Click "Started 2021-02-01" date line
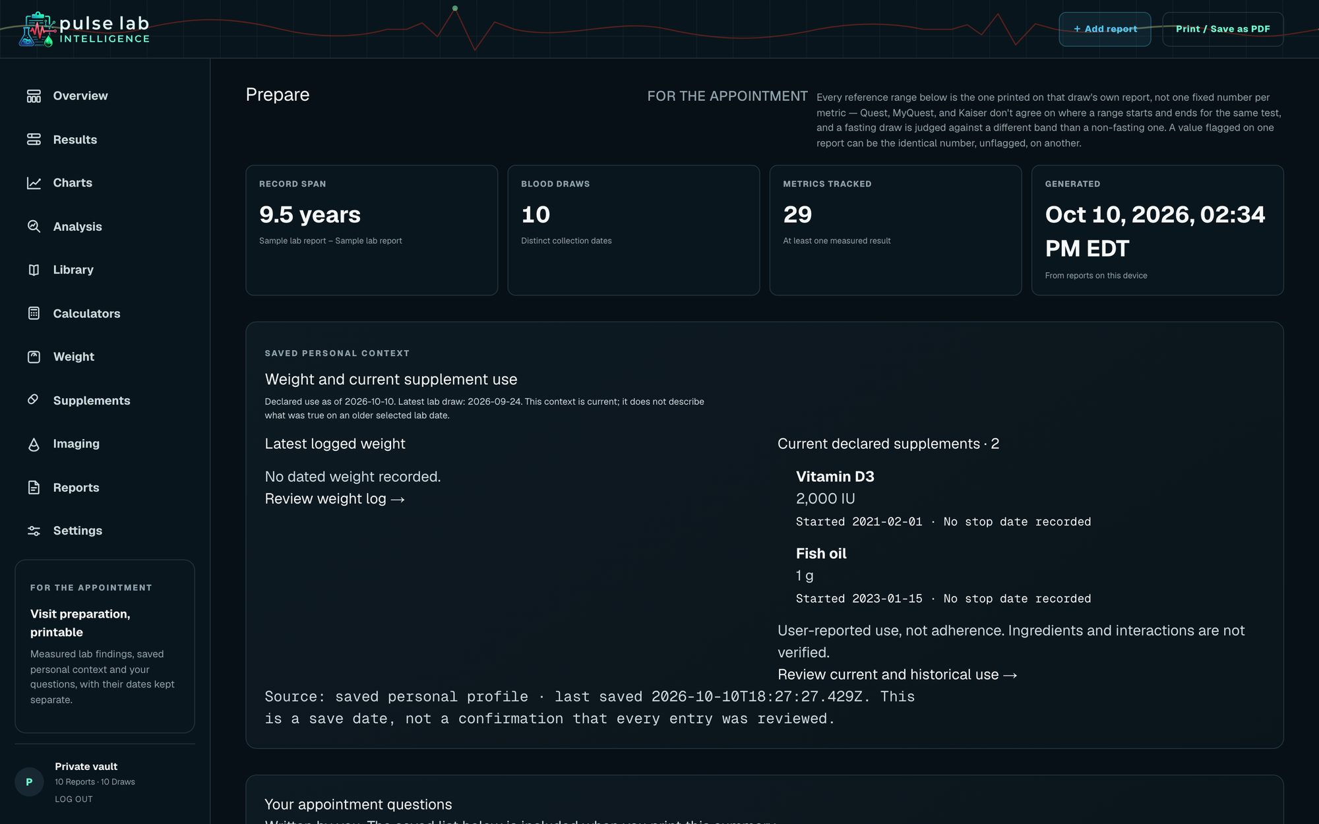Screen dimensions: 1319x824 (x=859, y=522)
